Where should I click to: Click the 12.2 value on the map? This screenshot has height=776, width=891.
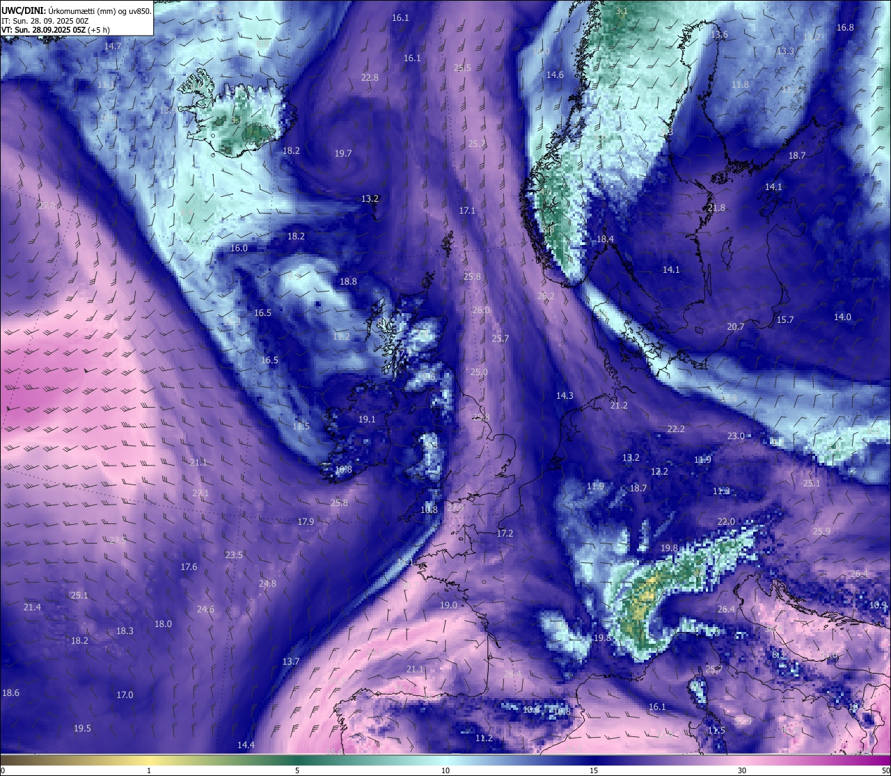(x=659, y=471)
